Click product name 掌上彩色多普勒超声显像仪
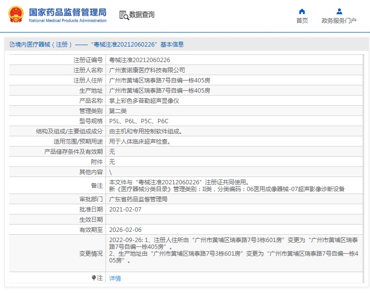 (x=144, y=101)
